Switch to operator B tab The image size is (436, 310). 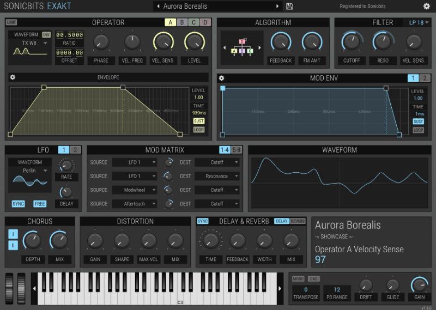(x=182, y=22)
